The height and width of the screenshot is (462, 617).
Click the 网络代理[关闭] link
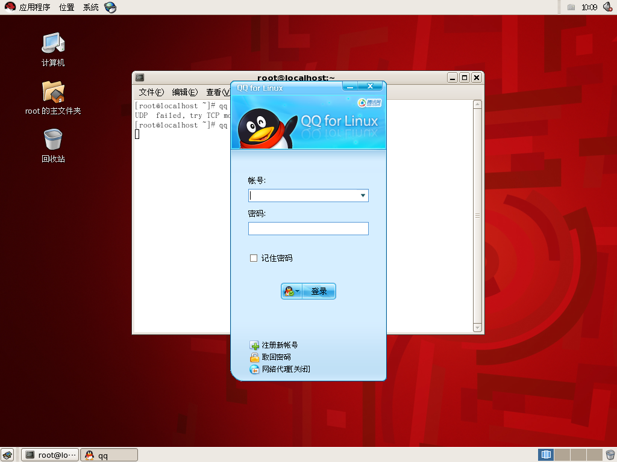point(286,369)
